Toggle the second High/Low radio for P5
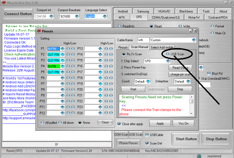The width and height of the screenshot is (234, 158). coord(73,72)
